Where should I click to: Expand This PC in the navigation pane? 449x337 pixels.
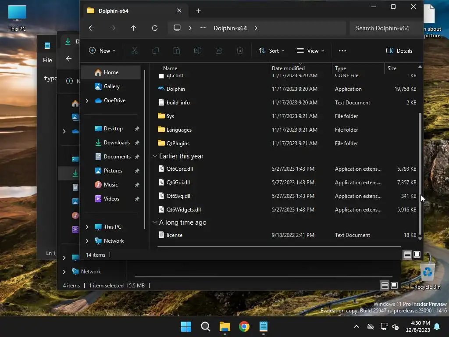(87, 227)
